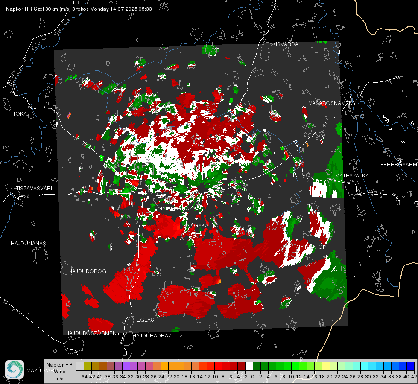Pick the red legend swatch between -10 and -8
The width and height of the screenshot is (418, 384).
218,367
